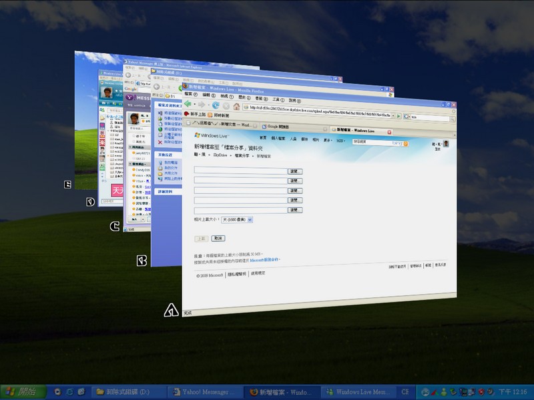The height and width of the screenshot is (400, 534).
Task: Close the 新增檔案 Windows Live tab
Action: pyautogui.click(x=389, y=132)
